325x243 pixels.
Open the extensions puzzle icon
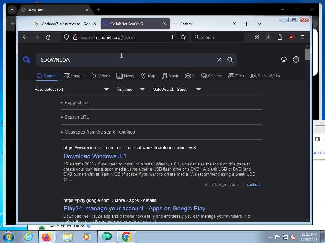point(280,37)
